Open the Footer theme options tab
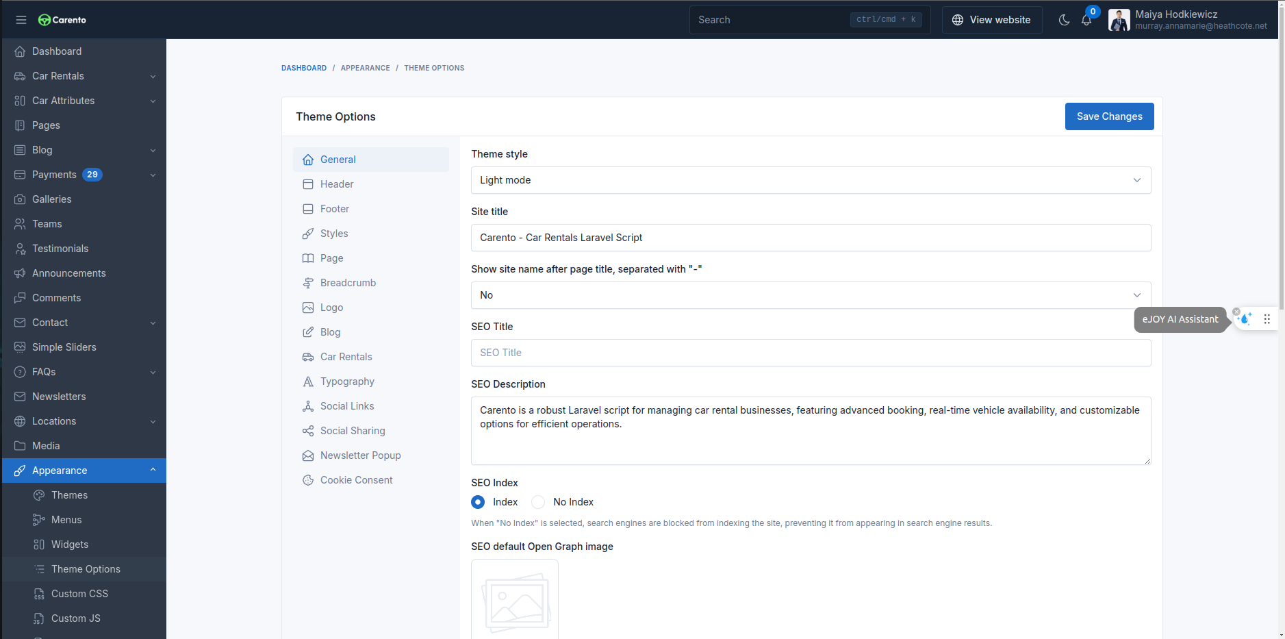 [371, 209]
